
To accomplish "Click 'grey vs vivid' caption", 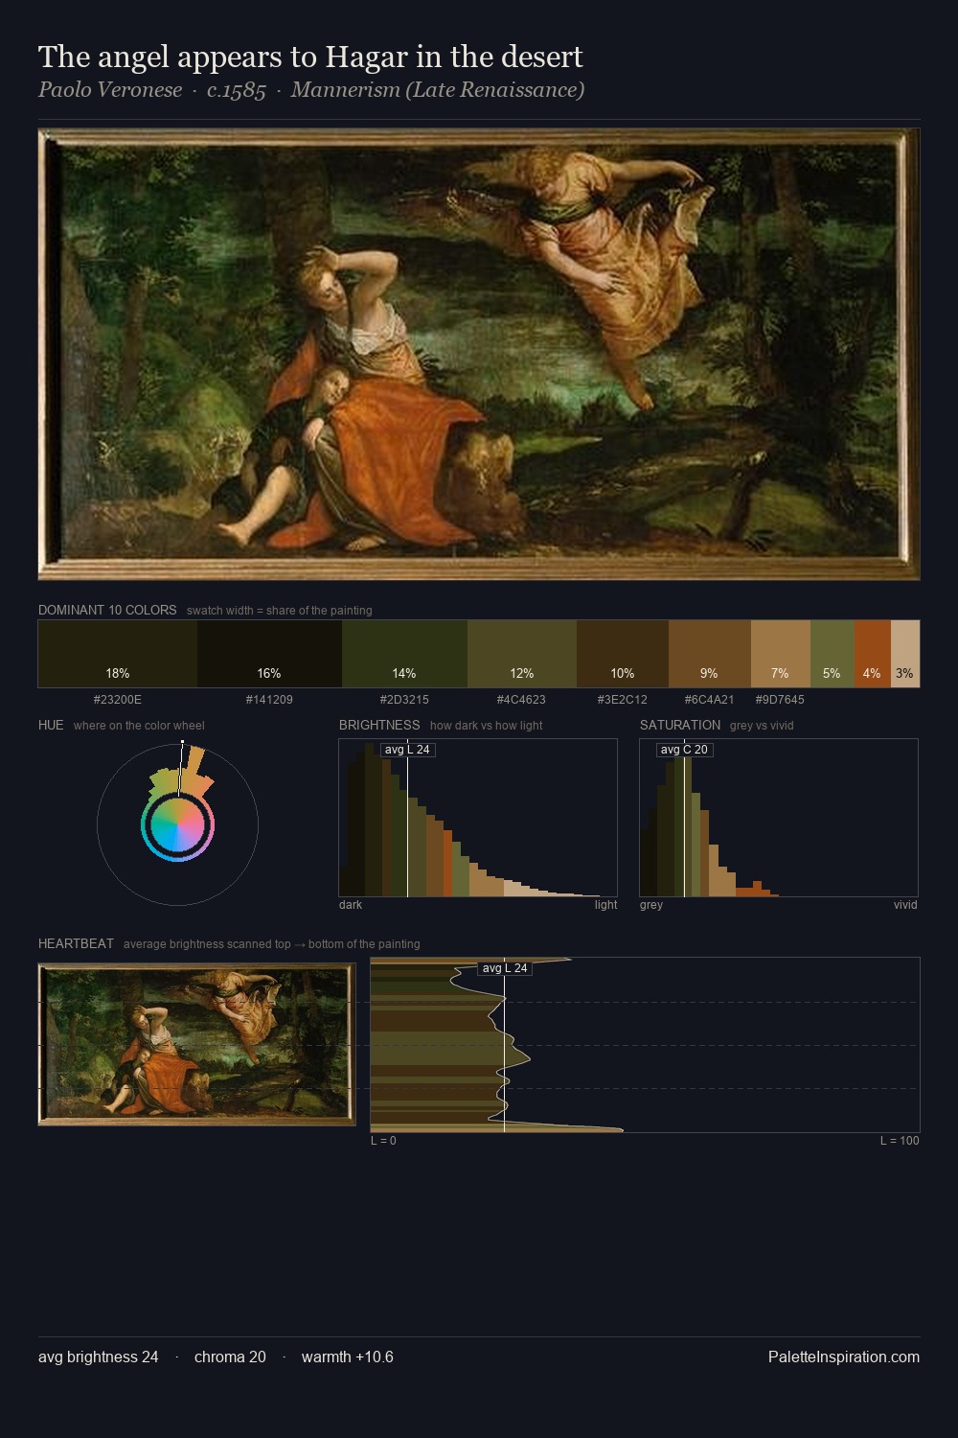I will tap(762, 726).
